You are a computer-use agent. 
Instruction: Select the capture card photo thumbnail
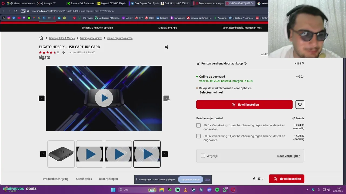[x=61, y=154]
